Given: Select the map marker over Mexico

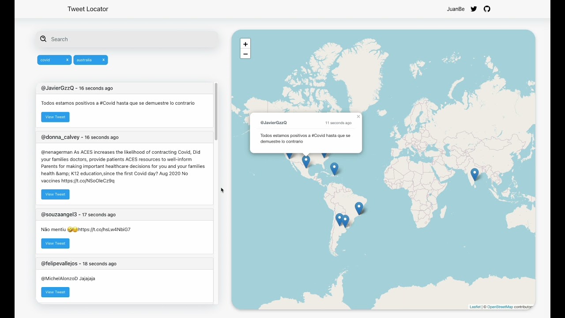Looking at the screenshot, I should click(x=306, y=162).
